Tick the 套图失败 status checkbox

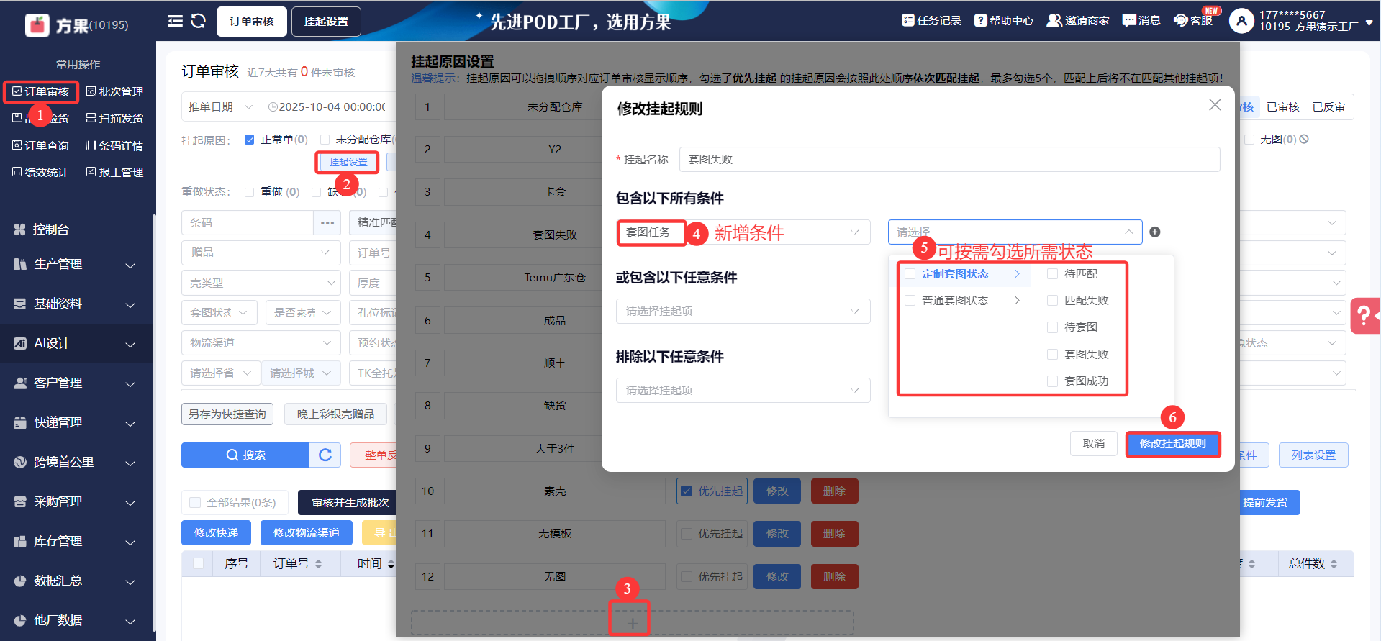click(x=1052, y=355)
